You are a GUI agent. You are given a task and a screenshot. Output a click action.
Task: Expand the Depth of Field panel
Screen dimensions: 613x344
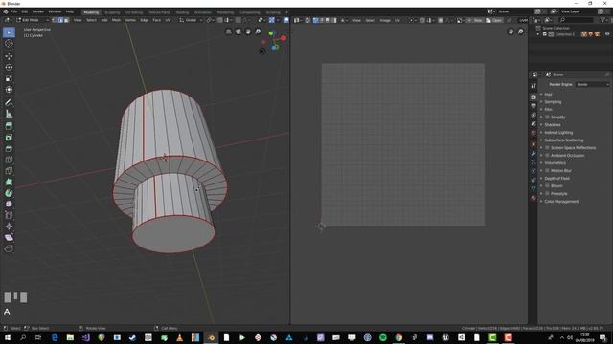click(556, 179)
